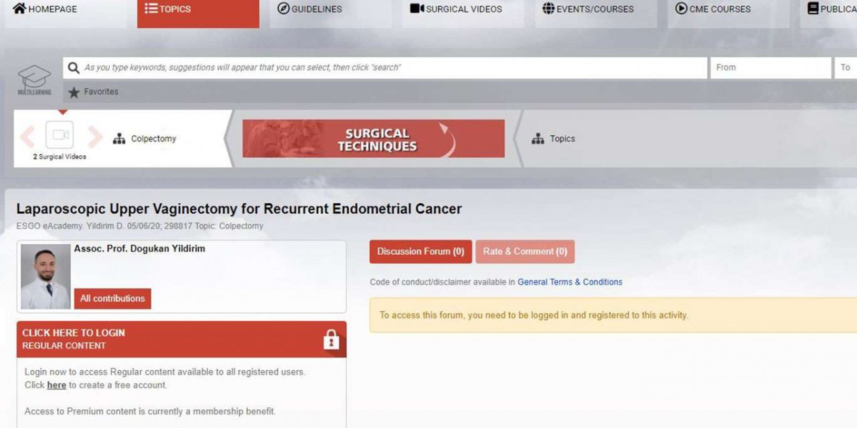Open Surgical Videos navigation item

point(456,9)
